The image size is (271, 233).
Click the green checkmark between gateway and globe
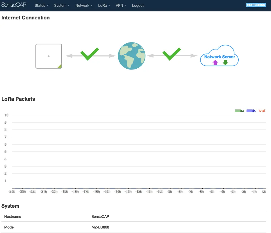89,54
